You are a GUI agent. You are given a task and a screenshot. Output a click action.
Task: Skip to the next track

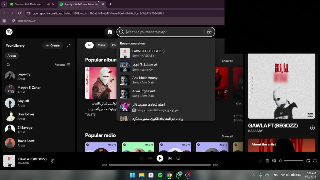pos(170,158)
